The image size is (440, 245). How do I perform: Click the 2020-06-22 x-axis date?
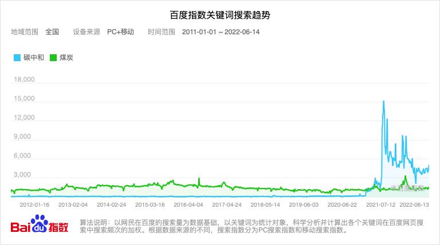tap(342, 204)
